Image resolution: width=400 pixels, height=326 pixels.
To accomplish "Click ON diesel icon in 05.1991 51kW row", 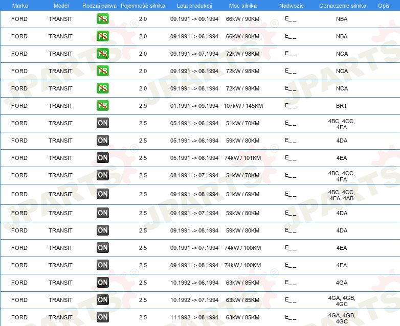I will [x=102, y=123].
